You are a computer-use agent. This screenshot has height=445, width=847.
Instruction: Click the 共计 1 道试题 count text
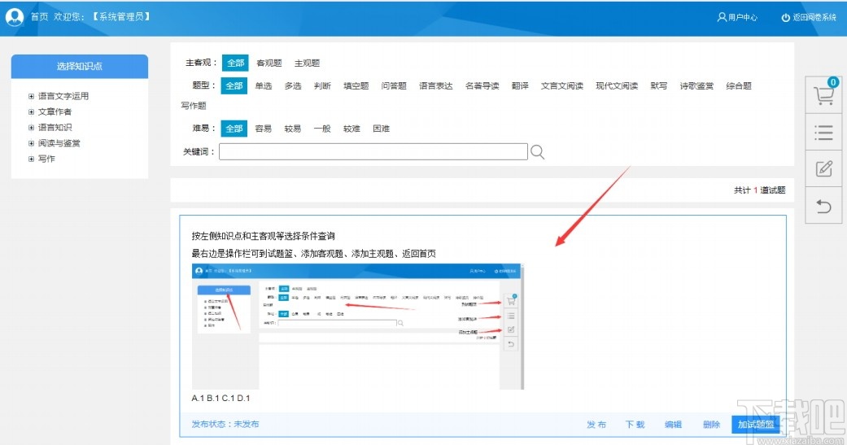click(x=759, y=190)
